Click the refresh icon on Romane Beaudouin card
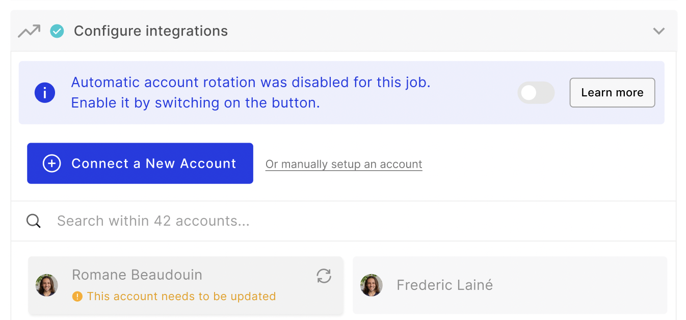Viewport: 686px width, 320px height. [x=324, y=276]
